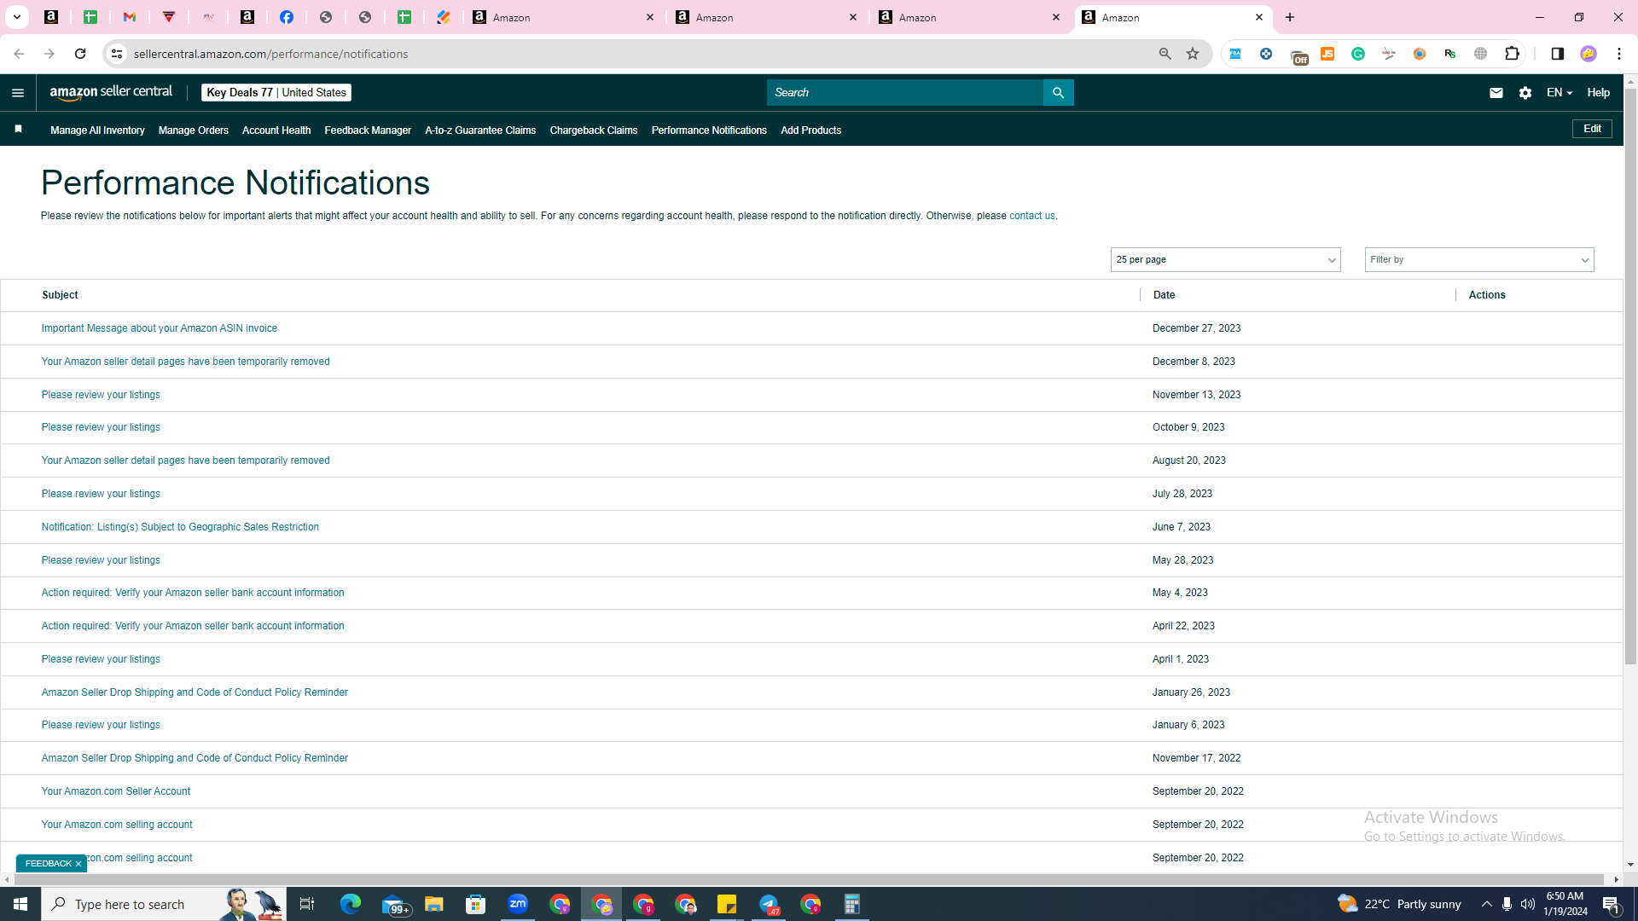Screen dimensions: 1638x921
Task: Open the Zoom app in the taskbar
Action: coord(518,904)
